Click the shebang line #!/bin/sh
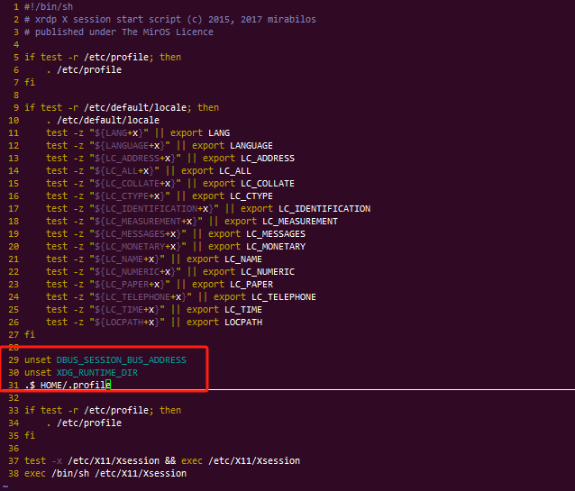This screenshot has width=575, height=491. click(x=49, y=6)
